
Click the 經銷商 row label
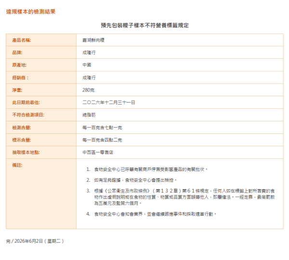click(20, 78)
